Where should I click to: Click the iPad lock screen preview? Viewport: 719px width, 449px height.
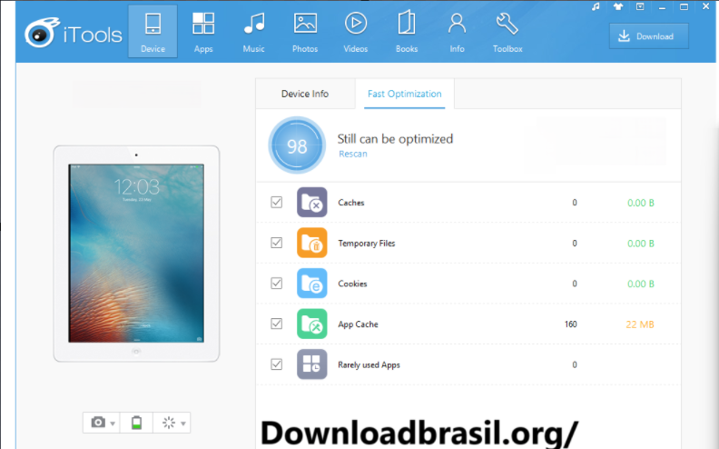pyautogui.click(x=136, y=253)
